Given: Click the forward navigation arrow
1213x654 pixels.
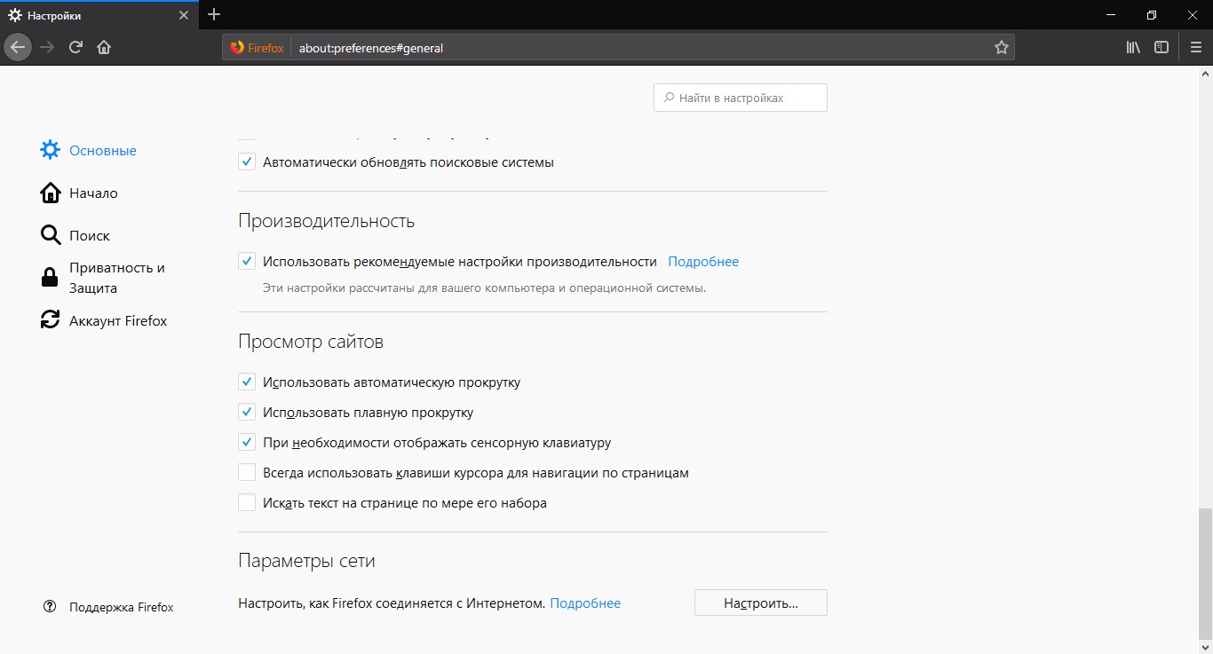Looking at the screenshot, I should click(47, 47).
